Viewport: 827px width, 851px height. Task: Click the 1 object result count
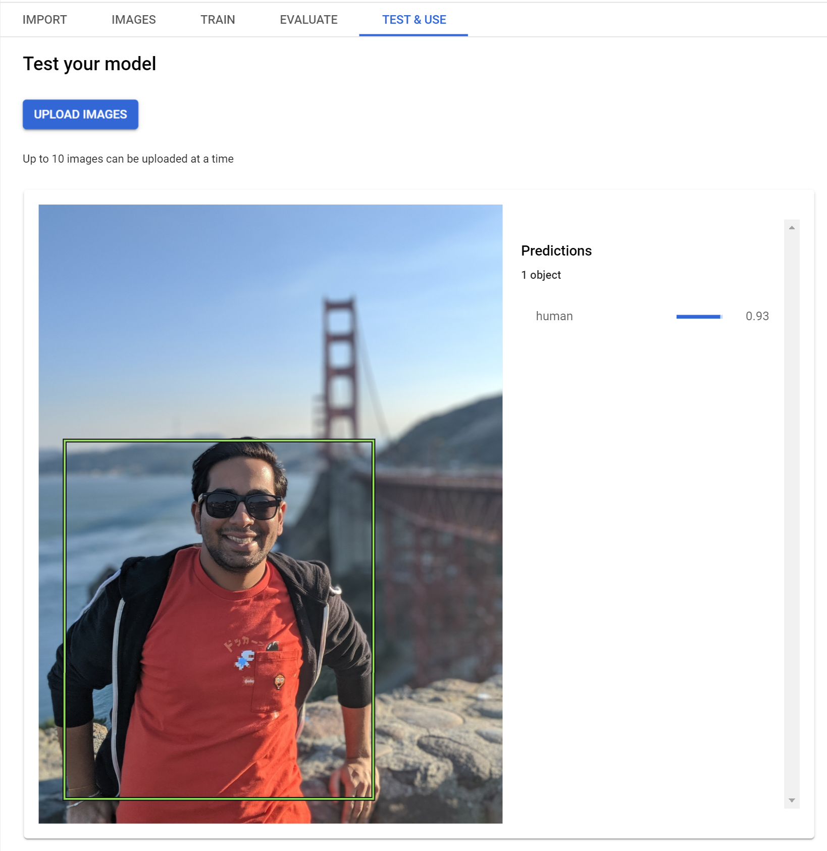(541, 275)
